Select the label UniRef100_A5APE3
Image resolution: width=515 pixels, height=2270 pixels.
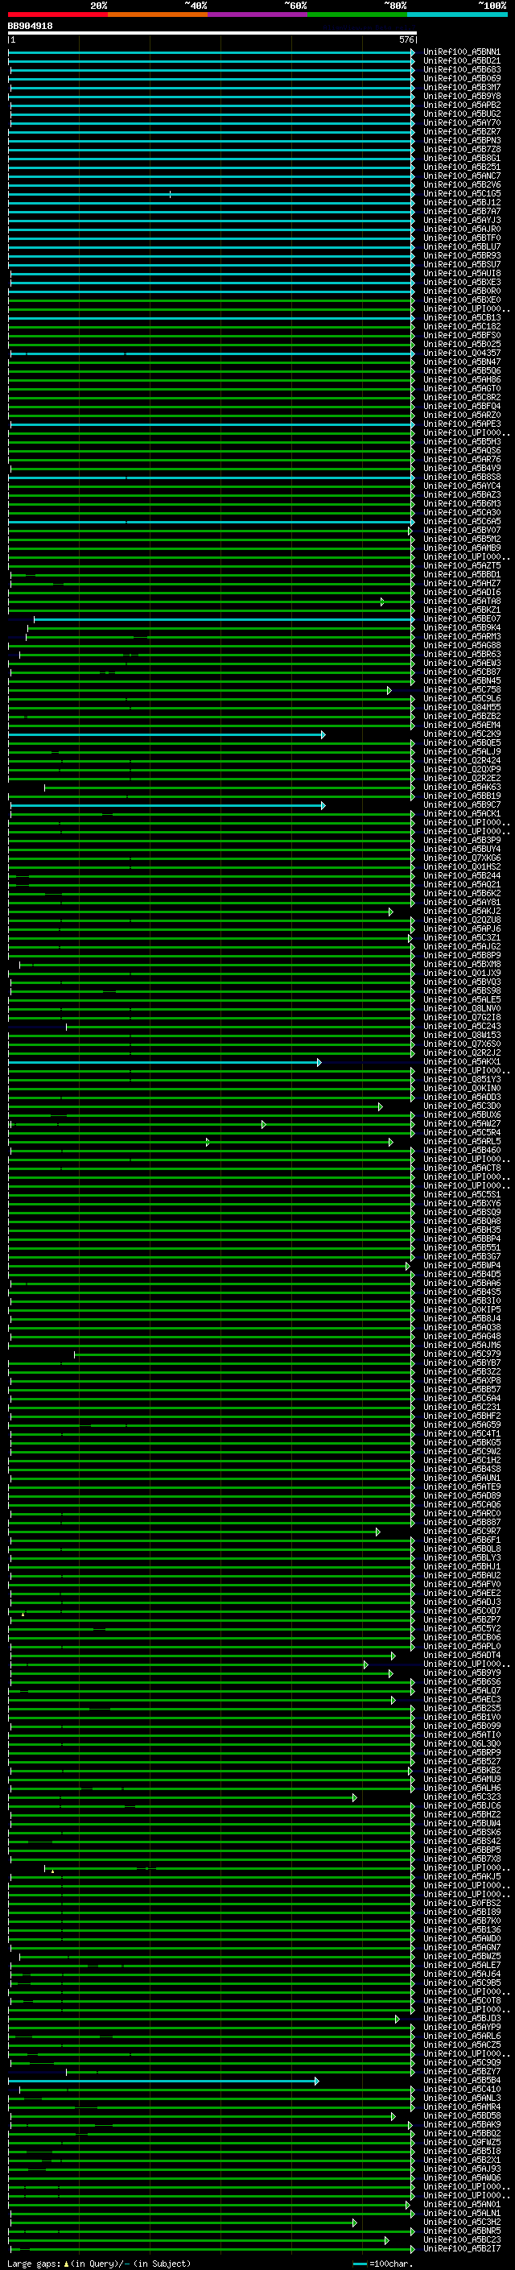point(462,424)
